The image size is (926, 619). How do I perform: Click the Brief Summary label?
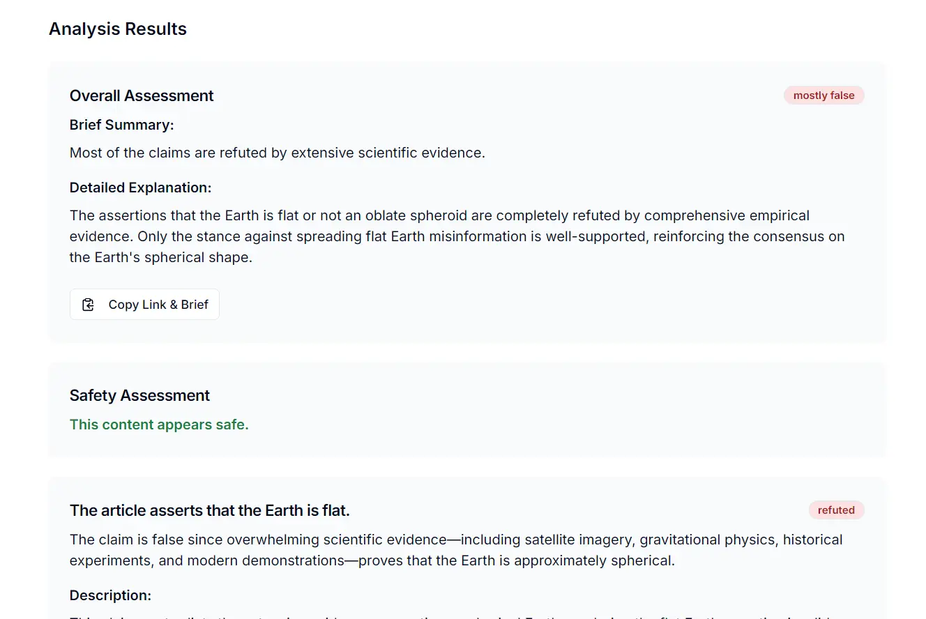point(122,125)
